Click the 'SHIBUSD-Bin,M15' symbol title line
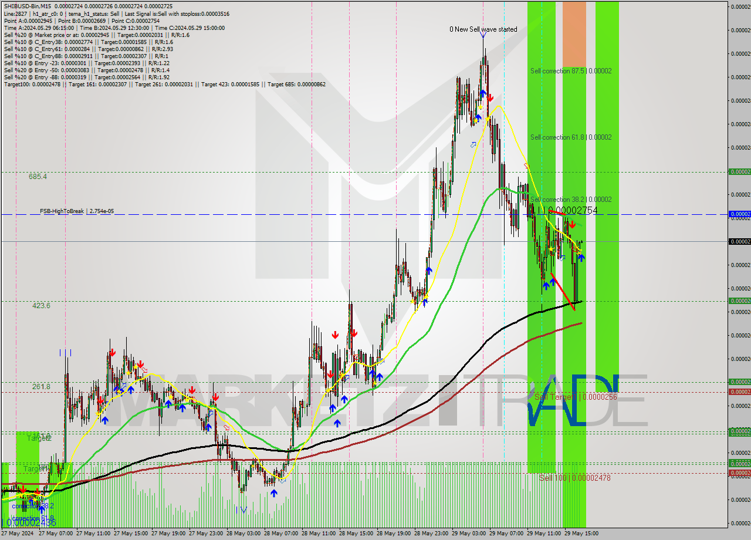Screen dimensions: 751x540 click(x=88, y=6)
